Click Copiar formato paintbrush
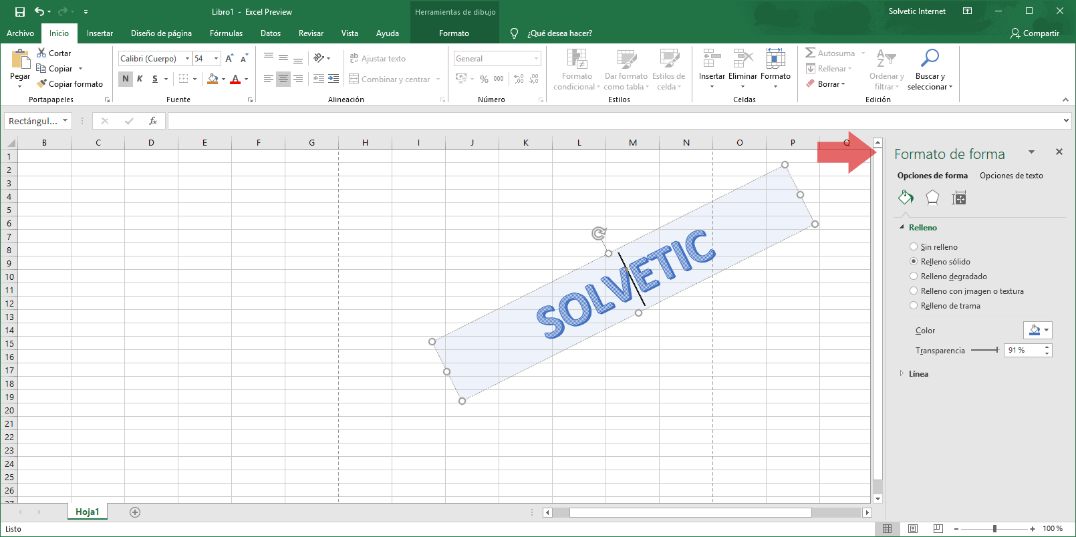The height and width of the screenshot is (537, 1076). [x=70, y=84]
